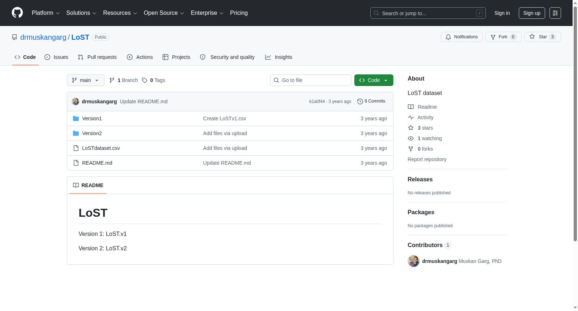
Task: Open appearance settings icon in header
Action: click(x=555, y=13)
